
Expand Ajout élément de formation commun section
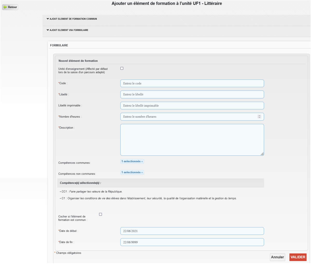tap(72, 19)
